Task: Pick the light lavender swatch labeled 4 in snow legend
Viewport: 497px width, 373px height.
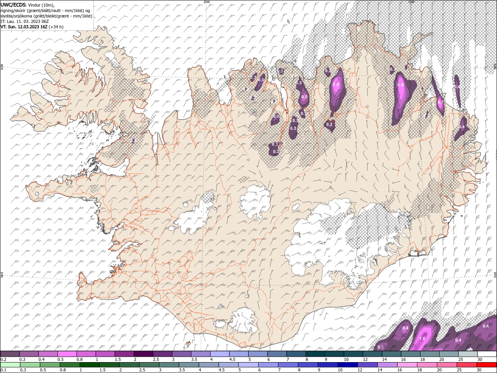Action: (219, 354)
